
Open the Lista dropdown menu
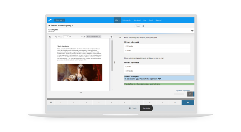pos(118,20)
